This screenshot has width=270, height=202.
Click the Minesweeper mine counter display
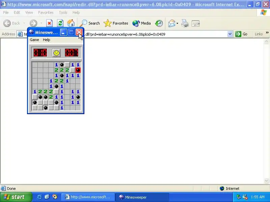tap(40, 53)
